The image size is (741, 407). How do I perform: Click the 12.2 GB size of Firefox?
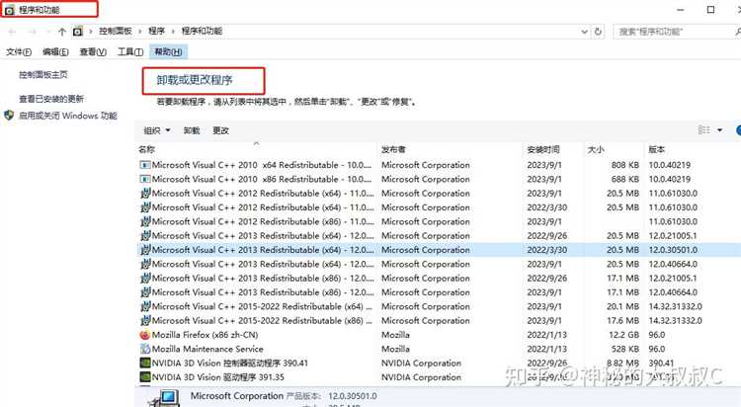pos(623,335)
